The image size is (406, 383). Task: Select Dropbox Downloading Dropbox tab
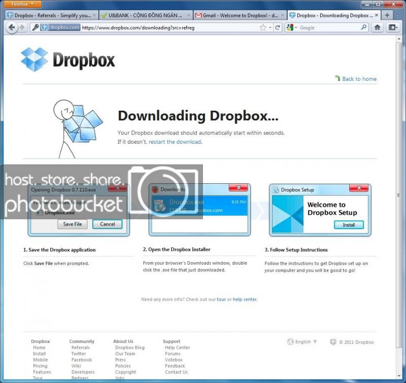click(x=334, y=15)
